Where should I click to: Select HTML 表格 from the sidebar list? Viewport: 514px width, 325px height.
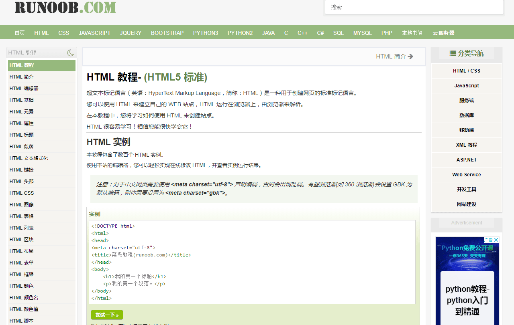[22, 216]
